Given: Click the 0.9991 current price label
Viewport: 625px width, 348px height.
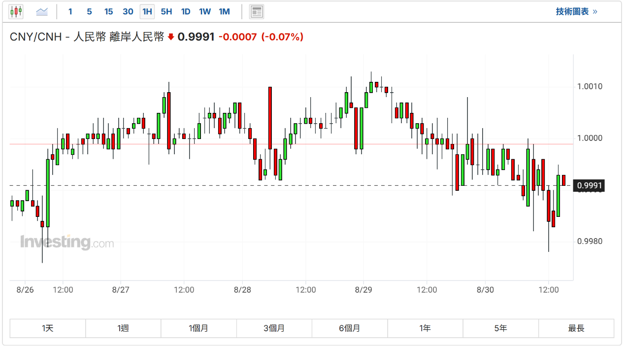Looking at the screenshot, I should point(590,186).
